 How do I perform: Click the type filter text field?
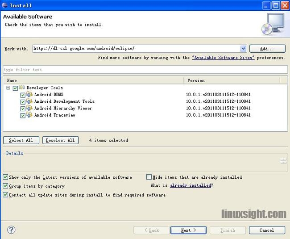[145, 70]
